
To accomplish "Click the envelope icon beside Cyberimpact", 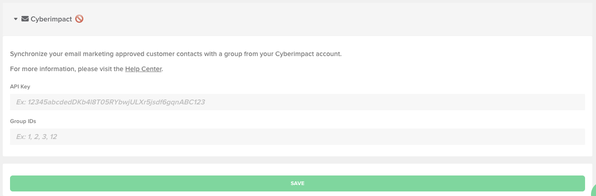I will 25,19.
